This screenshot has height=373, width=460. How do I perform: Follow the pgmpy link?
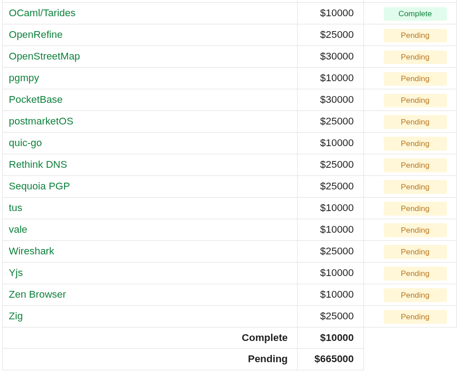24,78
